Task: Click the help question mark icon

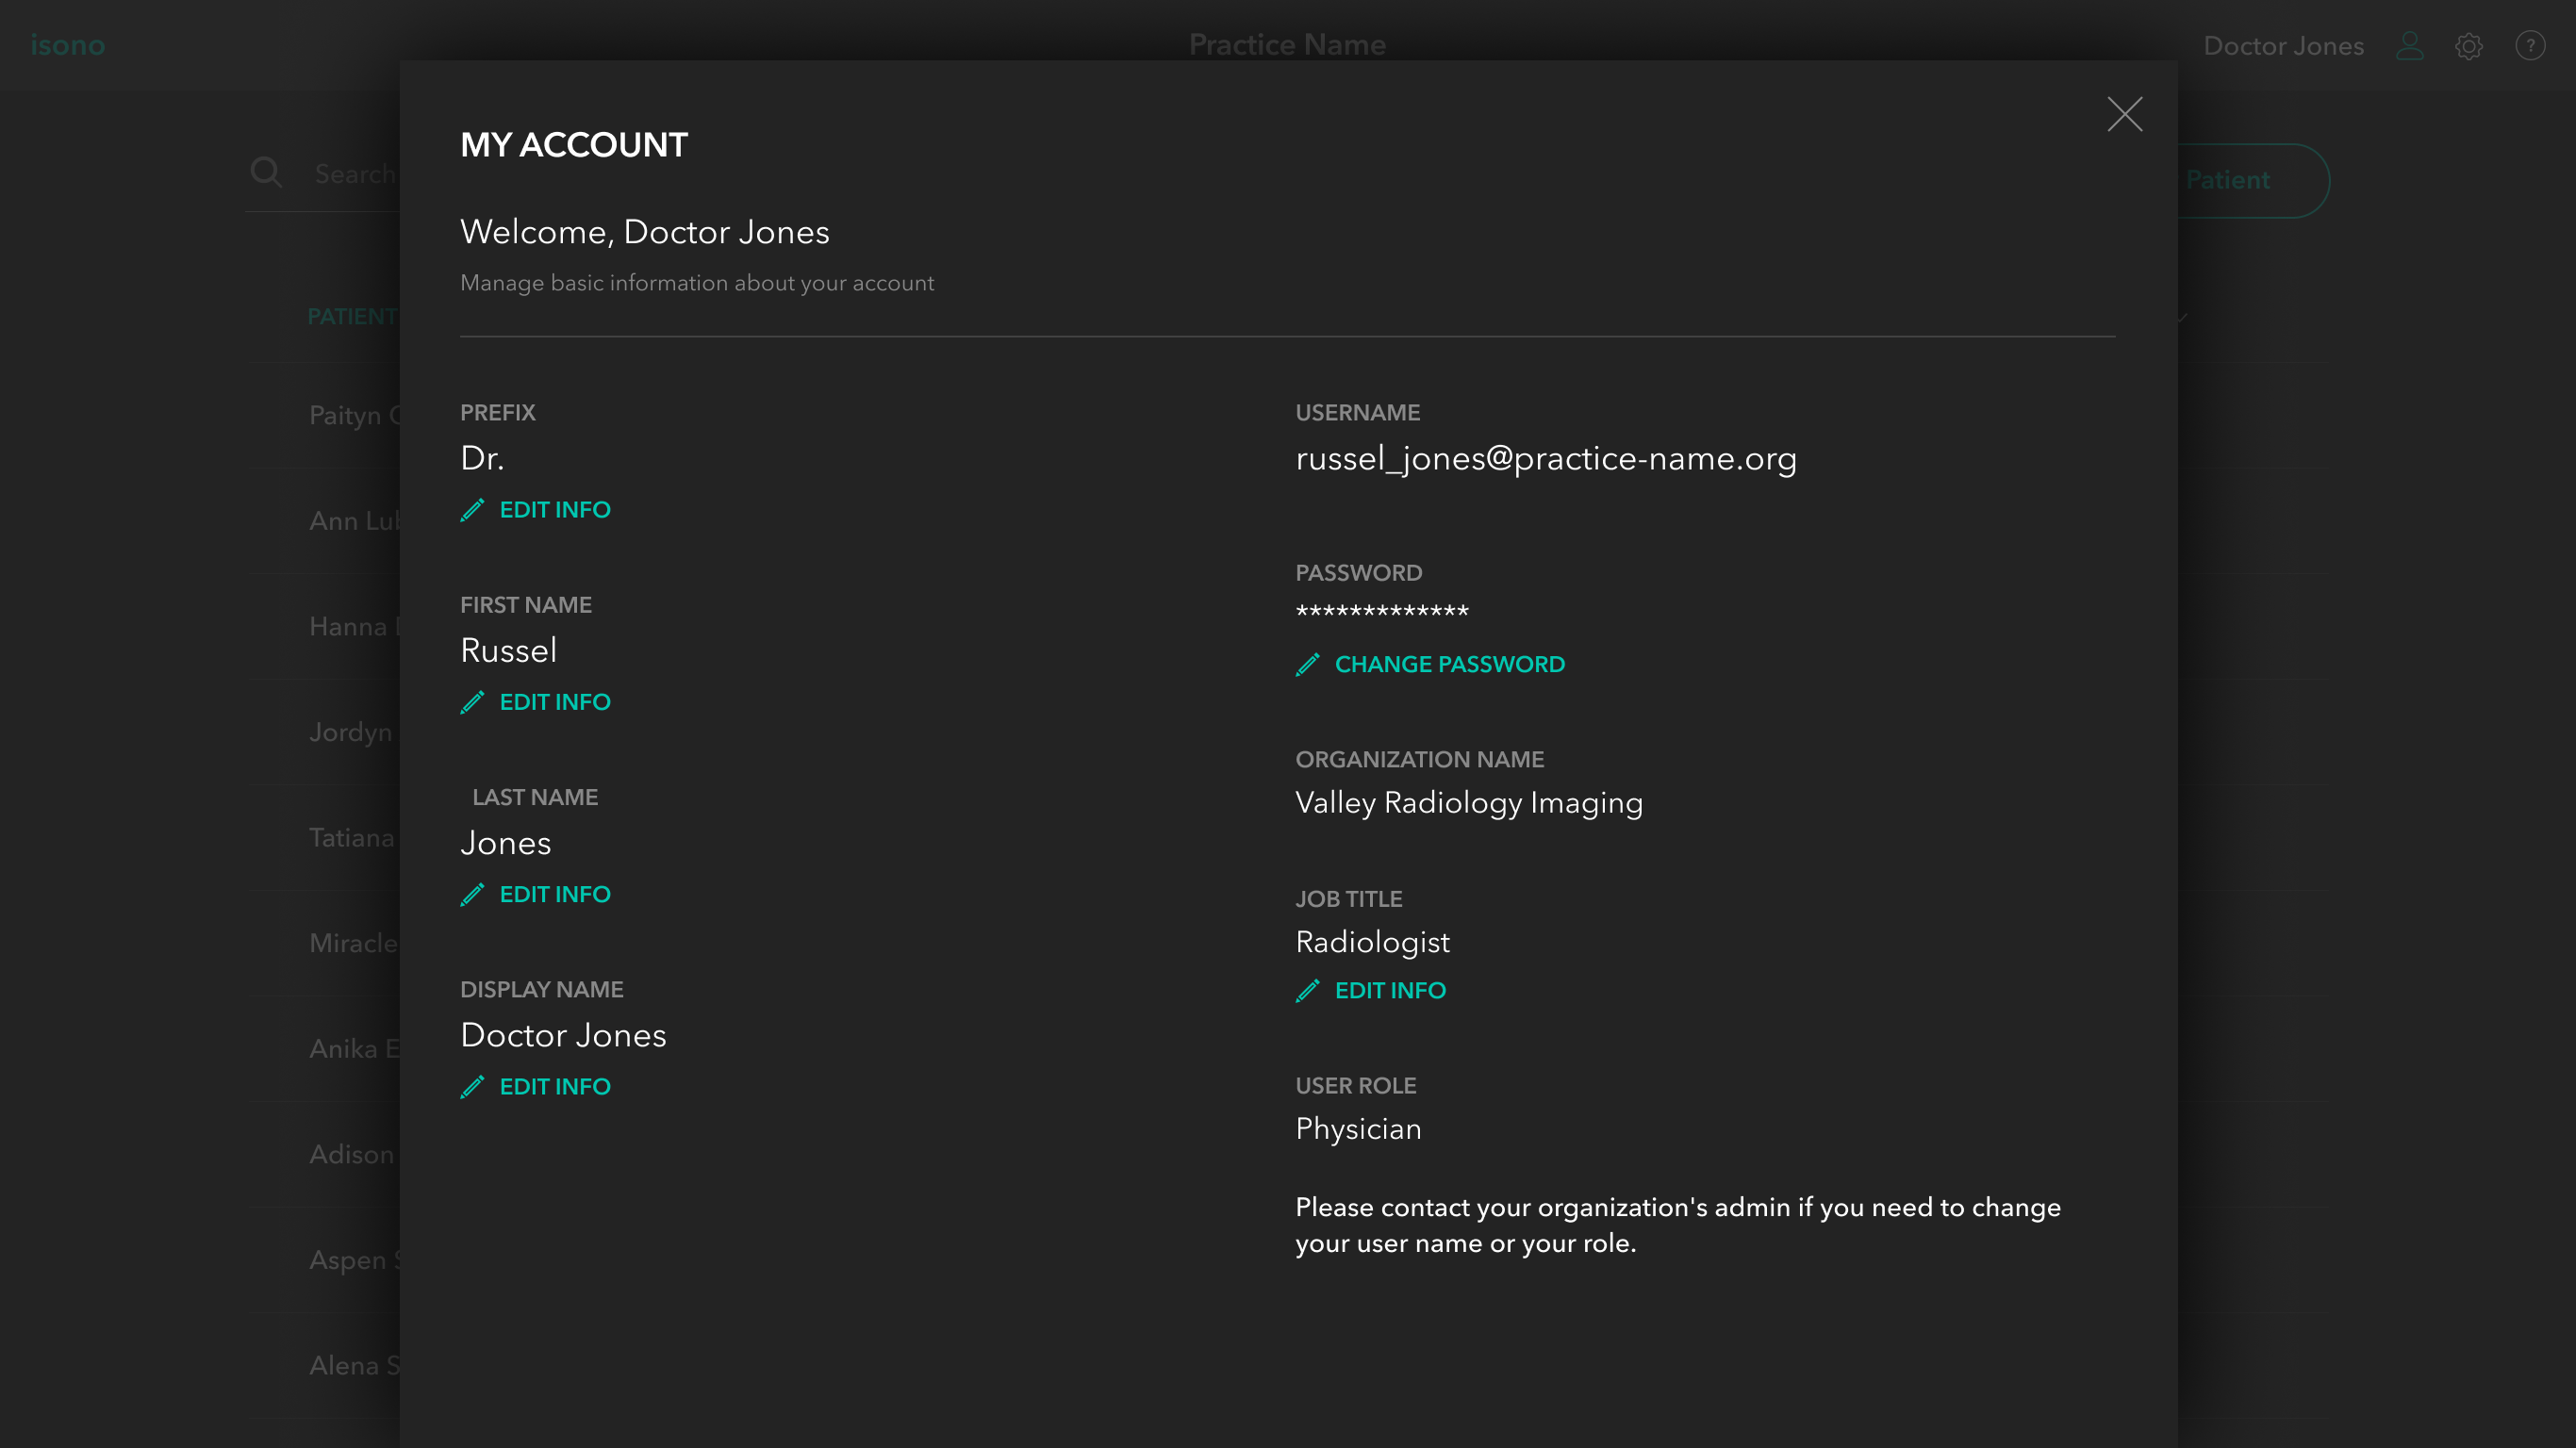Action: coord(2530,46)
